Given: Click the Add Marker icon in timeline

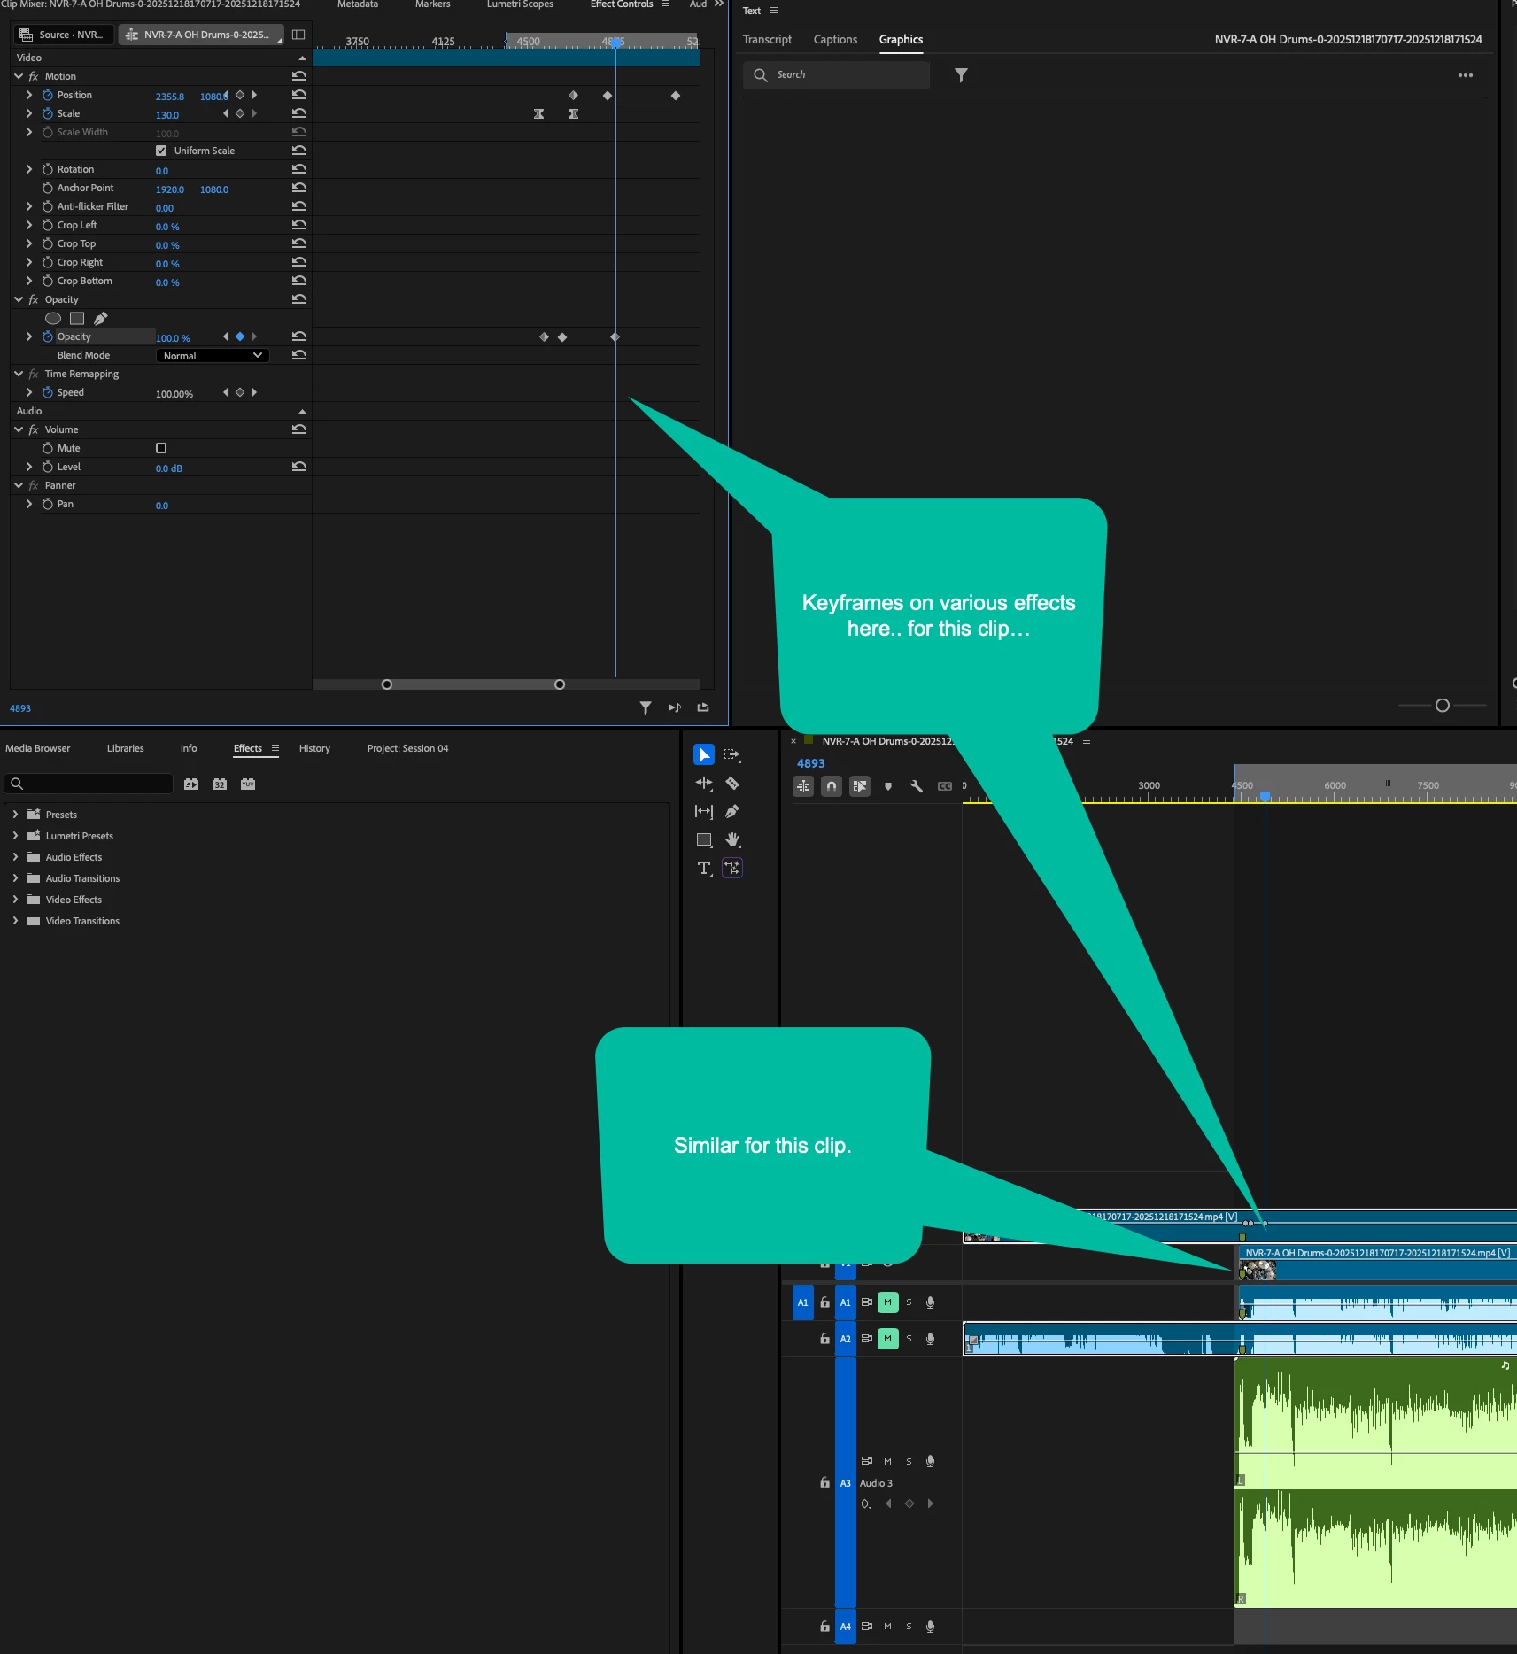Looking at the screenshot, I should coord(888,786).
